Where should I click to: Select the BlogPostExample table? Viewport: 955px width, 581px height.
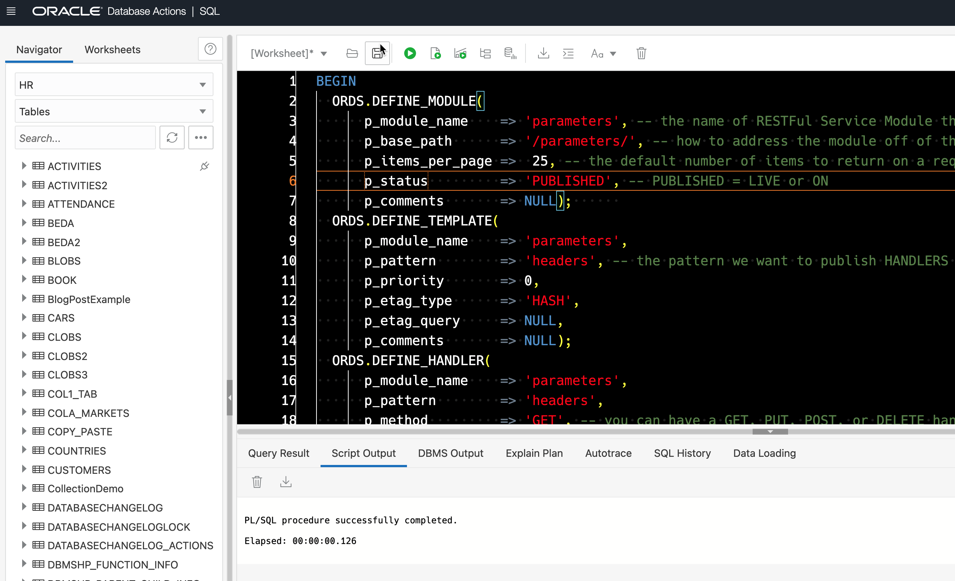(89, 299)
